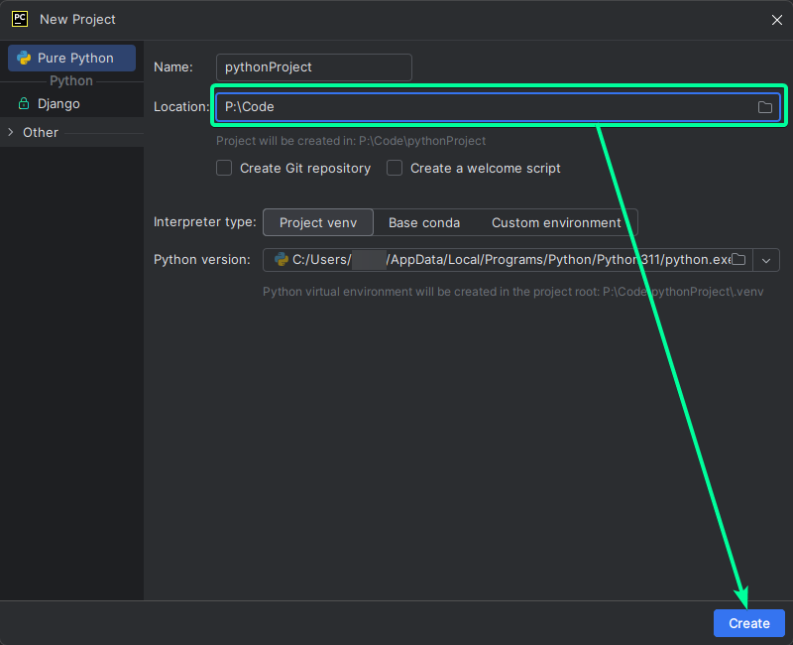Click the virtual environment location hint text
This screenshot has height=645, width=793.
click(512, 292)
